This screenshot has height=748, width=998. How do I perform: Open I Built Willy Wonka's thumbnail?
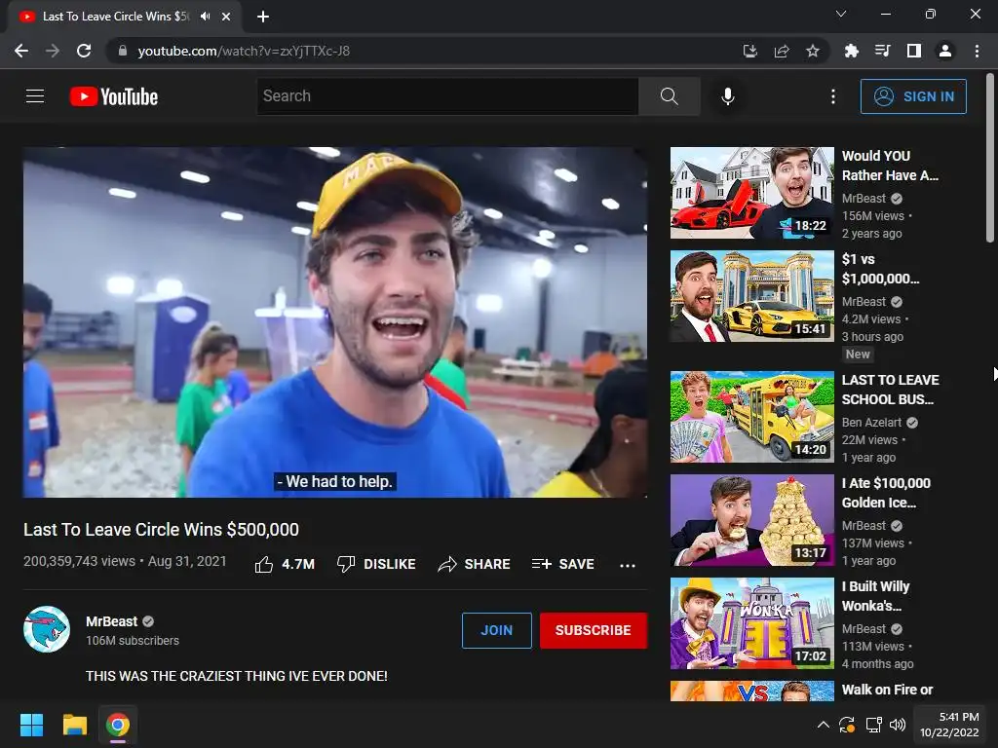tap(751, 623)
